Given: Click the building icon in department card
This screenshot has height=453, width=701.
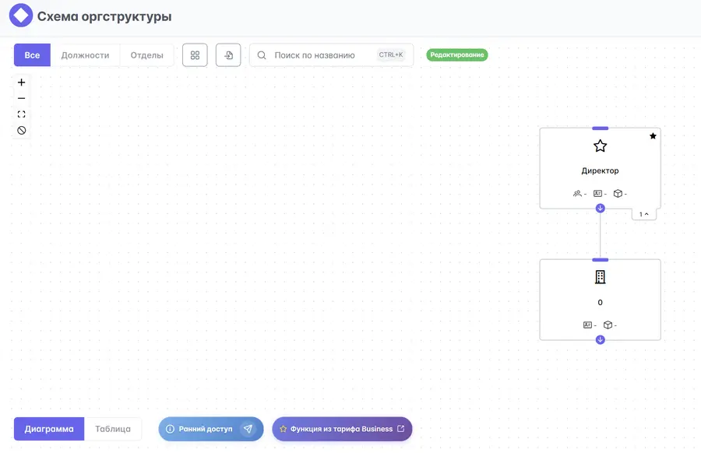Looking at the screenshot, I should tap(600, 277).
